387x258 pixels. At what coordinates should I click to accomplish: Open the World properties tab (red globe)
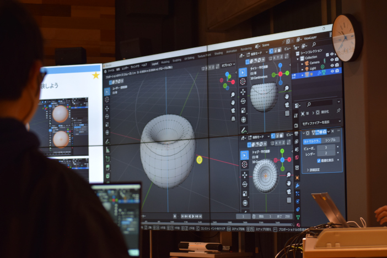297,157
